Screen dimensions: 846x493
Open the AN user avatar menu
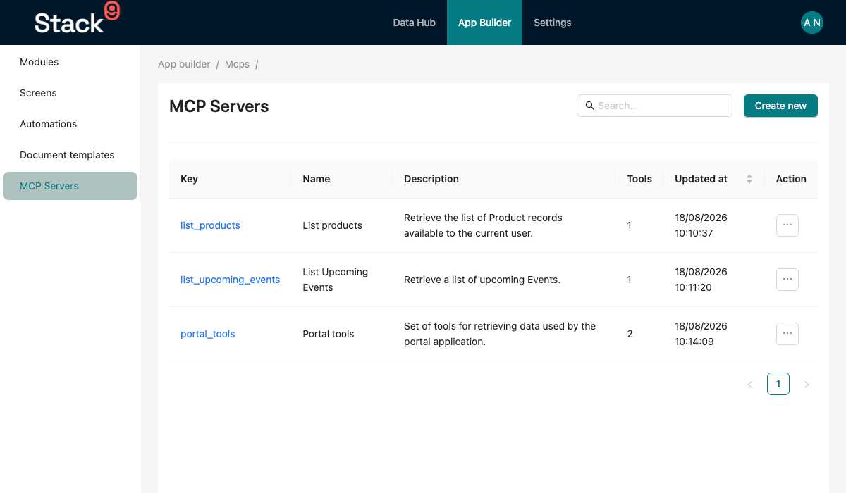click(x=812, y=23)
